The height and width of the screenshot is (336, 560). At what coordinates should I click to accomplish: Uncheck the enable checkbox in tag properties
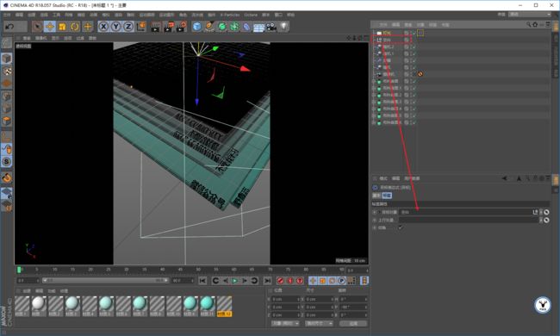tap(401, 227)
